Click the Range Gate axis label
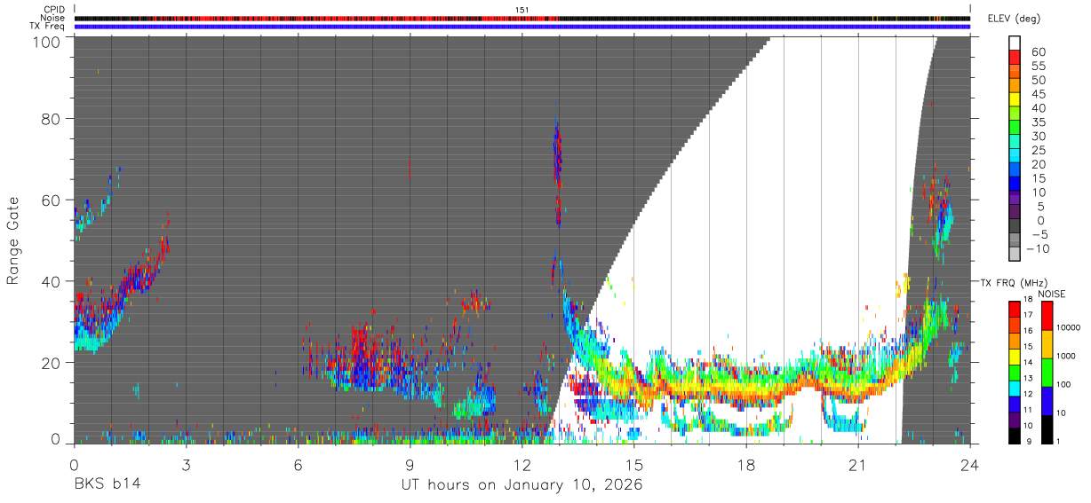1091x503 pixels. point(13,240)
